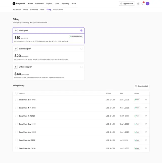Image resolution: width=162 pixels, height=163 pixels.
Task: Click the date Aug 1, 2026
Action: point(125,132)
